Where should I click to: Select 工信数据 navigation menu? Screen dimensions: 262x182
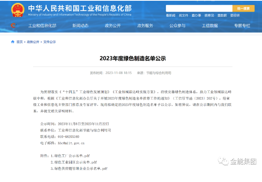click(x=210, y=26)
